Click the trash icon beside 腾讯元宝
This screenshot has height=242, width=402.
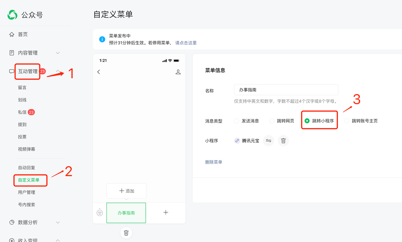click(x=283, y=141)
